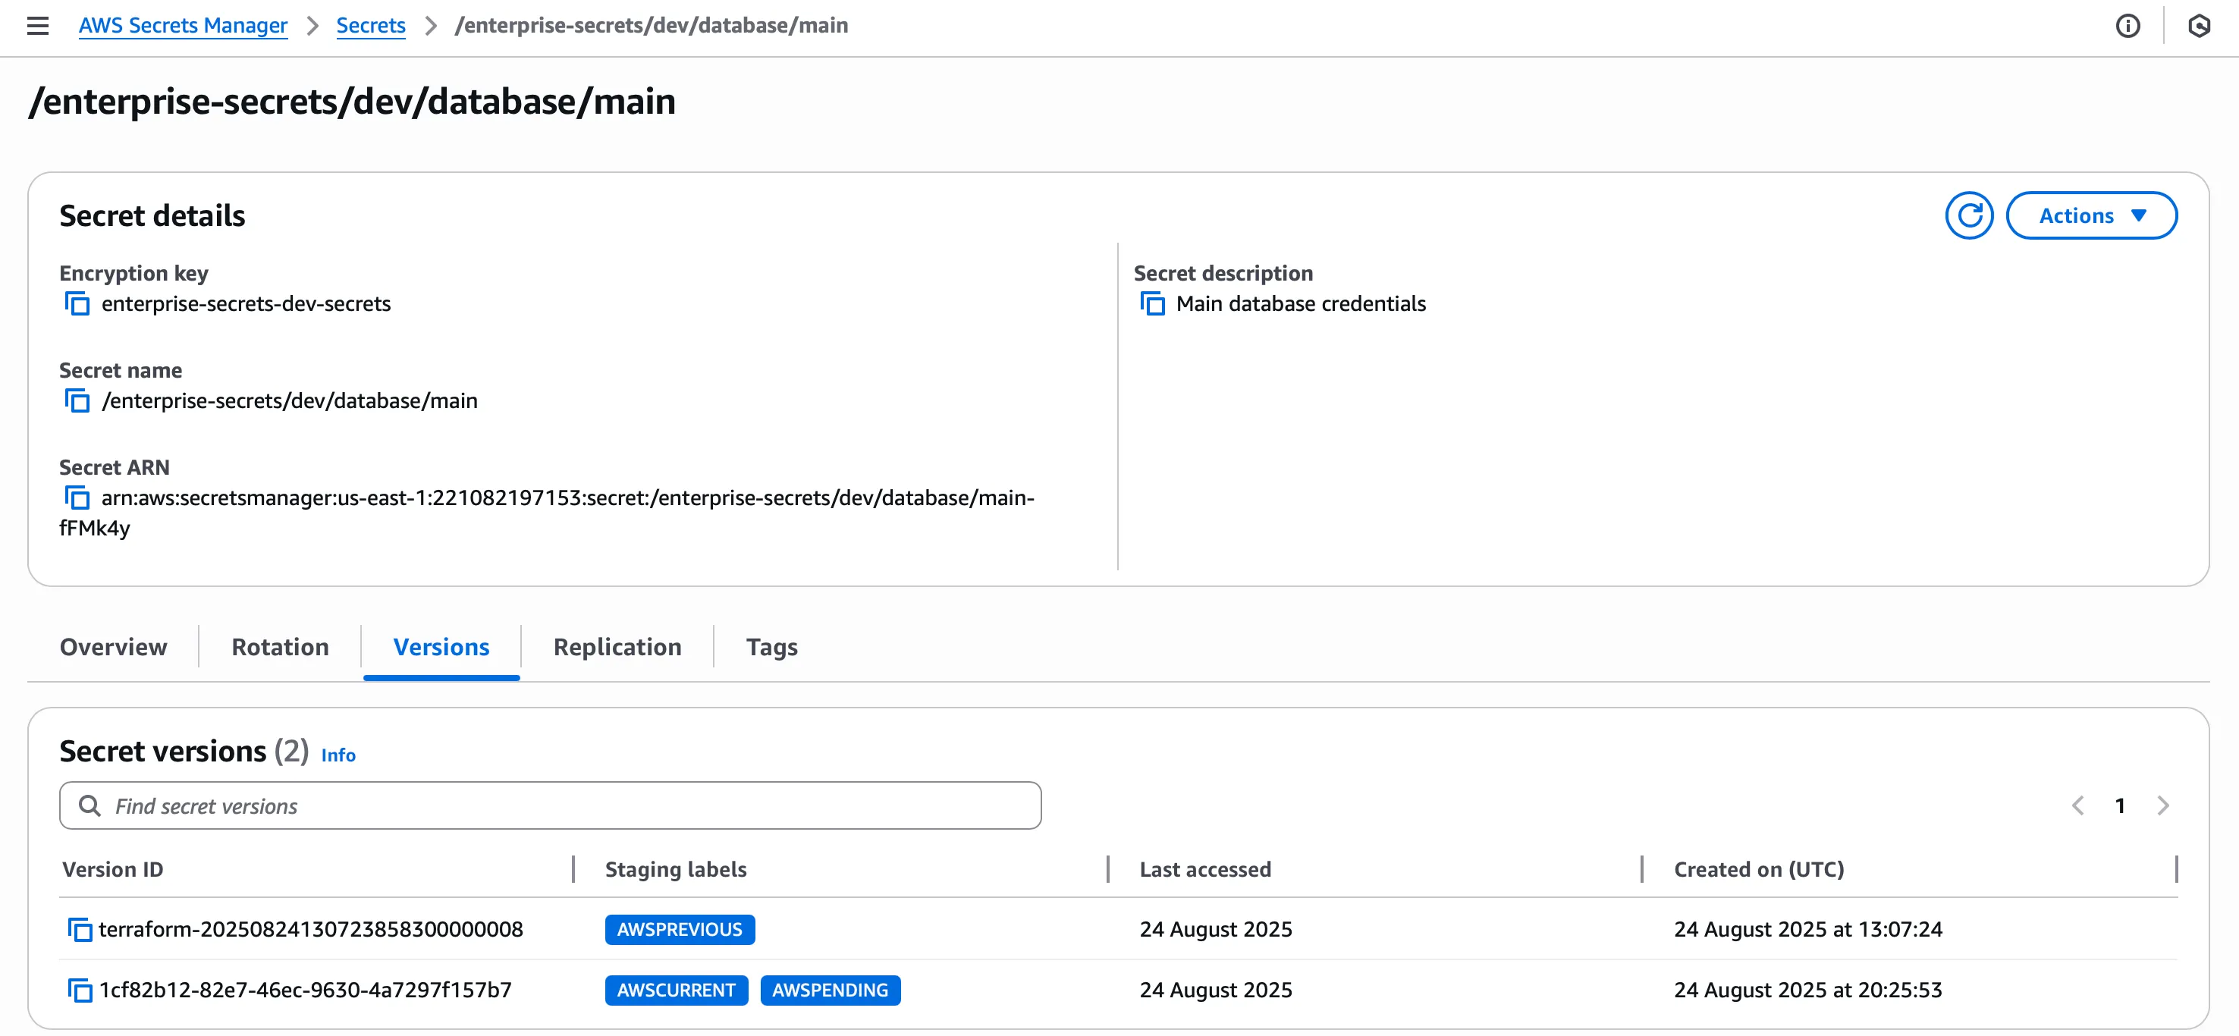
Task: Go to AWS Secrets Manager breadcrumb
Action: tap(183, 25)
